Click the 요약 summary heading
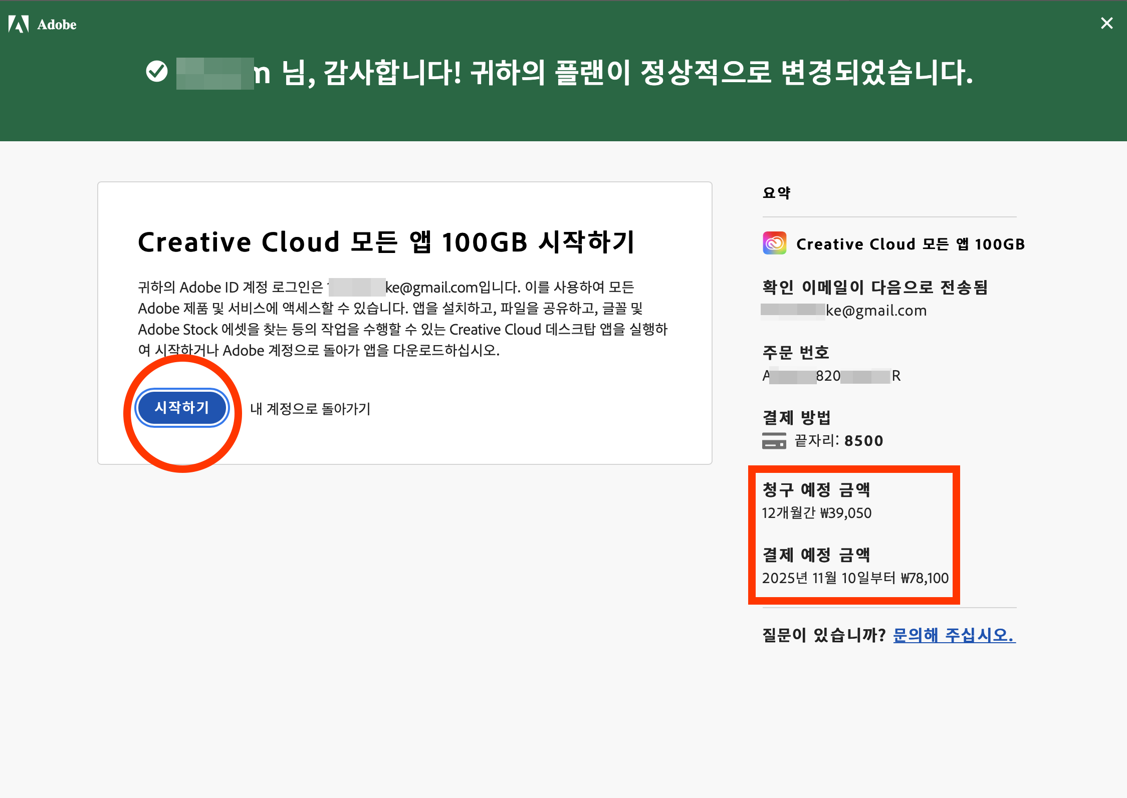This screenshot has width=1127, height=798. 776,193
